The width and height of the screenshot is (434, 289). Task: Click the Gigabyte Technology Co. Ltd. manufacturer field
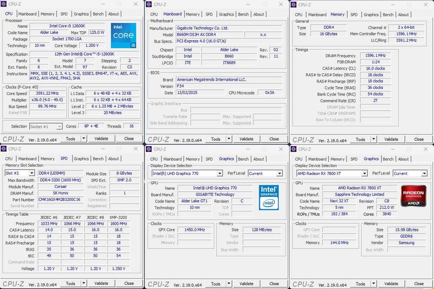(229, 28)
